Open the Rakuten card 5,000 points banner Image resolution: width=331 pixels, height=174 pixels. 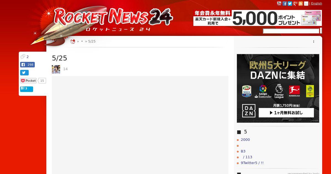[x=258, y=18]
